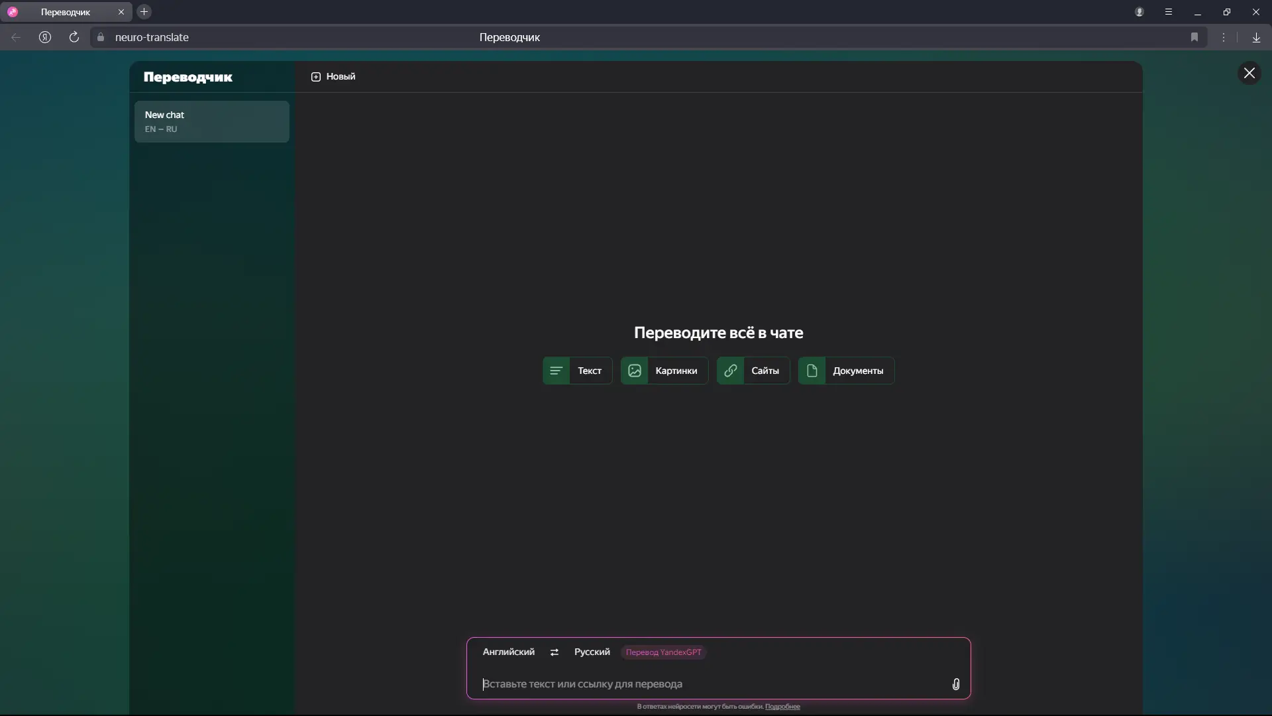Select the Переводчик browser tab
The height and width of the screenshot is (716, 1272).
point(66,12)
